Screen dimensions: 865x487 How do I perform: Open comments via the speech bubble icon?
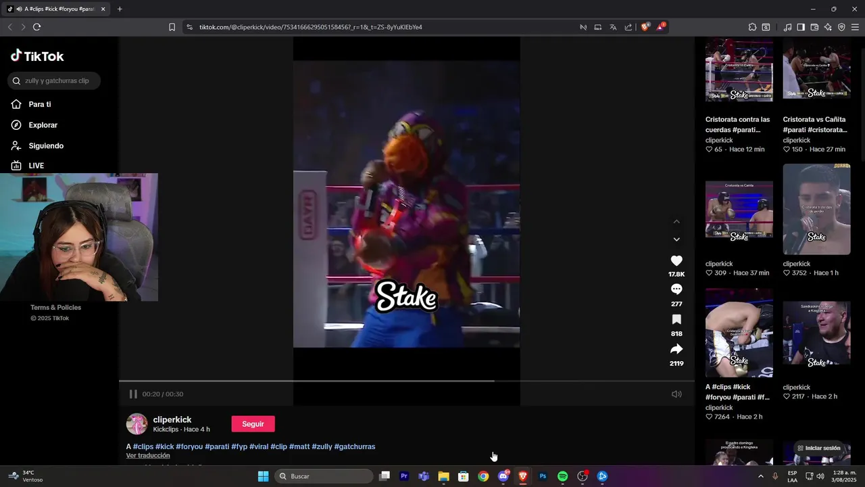676,289
